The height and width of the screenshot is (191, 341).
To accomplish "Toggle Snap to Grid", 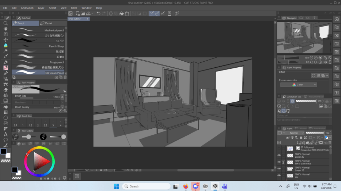I will (x=163, y=13).
